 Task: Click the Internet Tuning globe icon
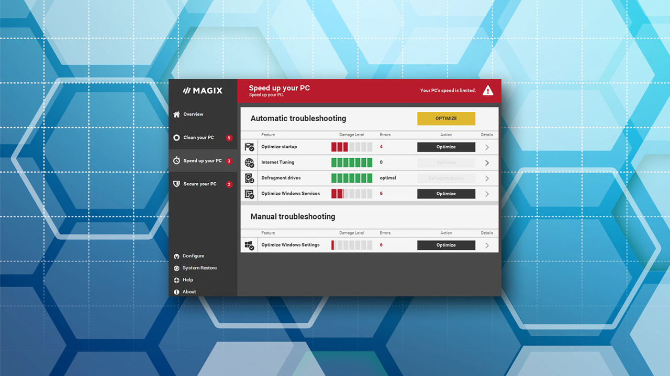click(x=250, y=162)
